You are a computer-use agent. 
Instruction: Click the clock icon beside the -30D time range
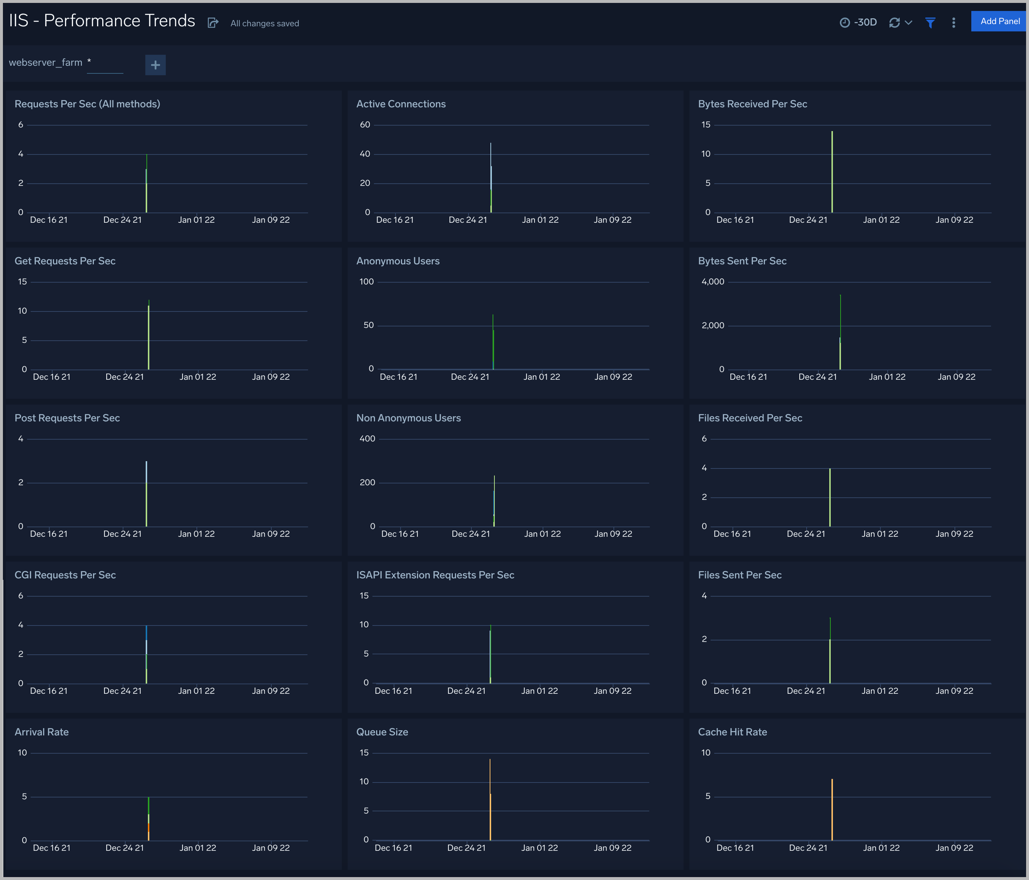(846, 22)
